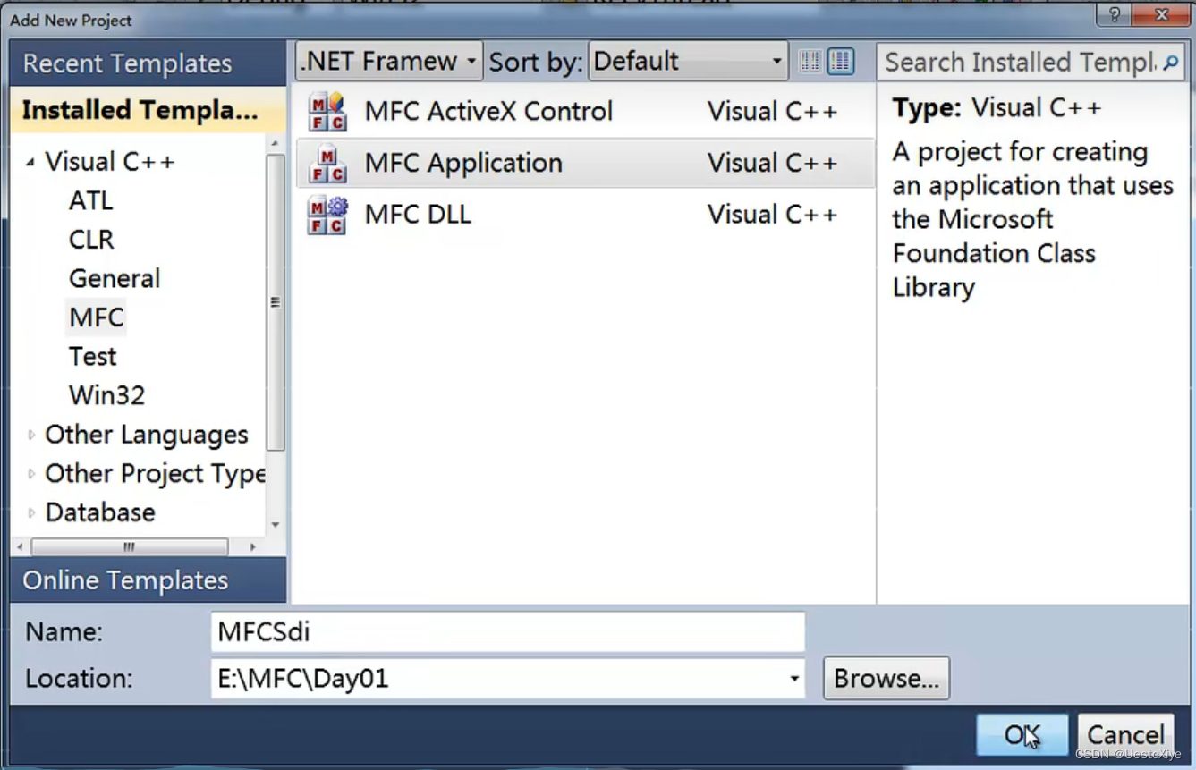Open the Online Templates section

(148, 580)
